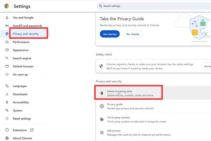This screenshot has height=141, width=211.
Task: Open Ads privacy row
Action: coord(153,133)
